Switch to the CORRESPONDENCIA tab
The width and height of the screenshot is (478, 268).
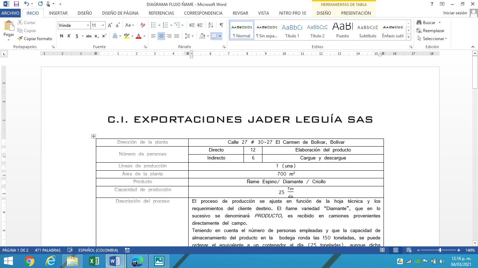pyautogui.click(x=203, y=13)
